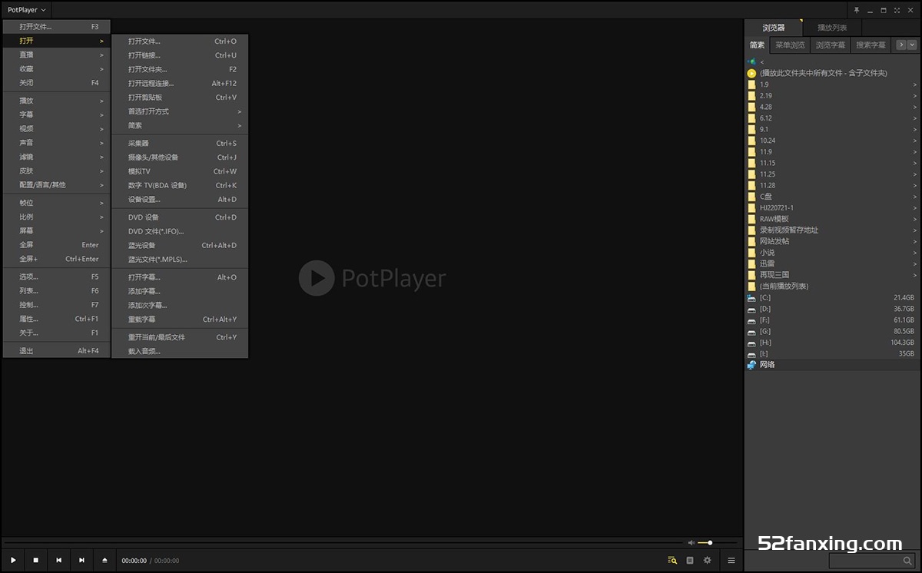Viewport: 922px width, 573px height.
Task: Click the playback seek bar
Action: click(x=342, y=543)
